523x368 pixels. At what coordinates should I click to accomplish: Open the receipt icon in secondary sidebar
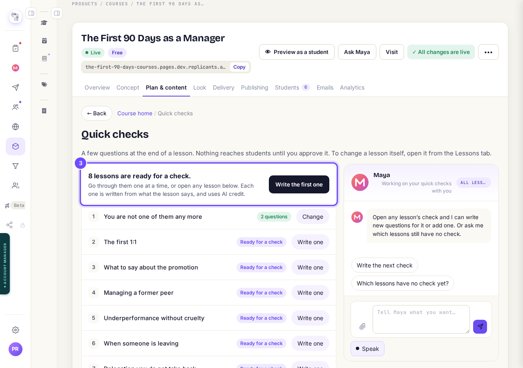(x=44, y=110)
